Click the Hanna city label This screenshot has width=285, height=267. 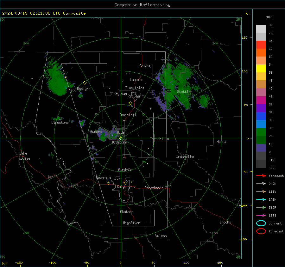[x=221, y=142]
